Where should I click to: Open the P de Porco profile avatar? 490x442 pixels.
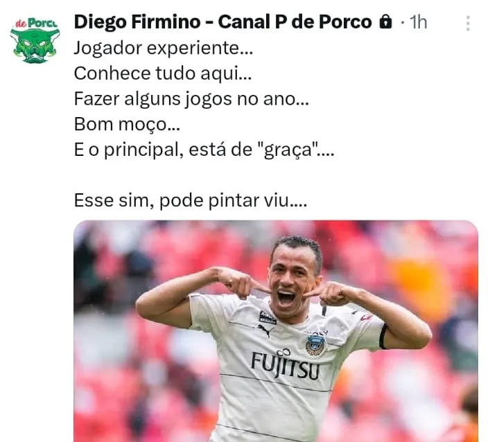tap(35, 40)
